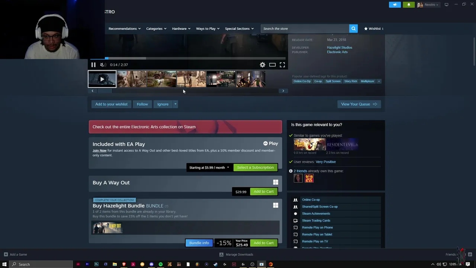The height and width of the screenshot is (268, 476).
Task: Seek along the trailer progress bar
Action: point(187,58)
